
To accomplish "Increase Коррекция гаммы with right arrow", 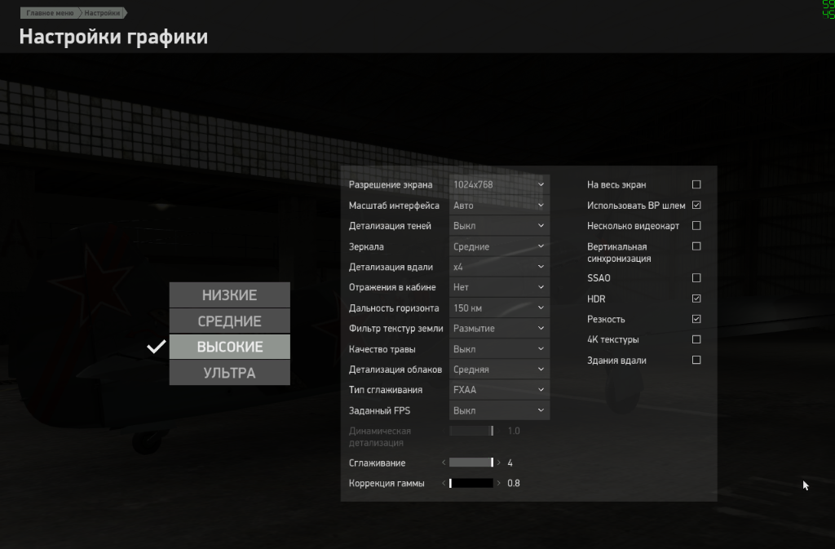I will click(x=498, y=484).
